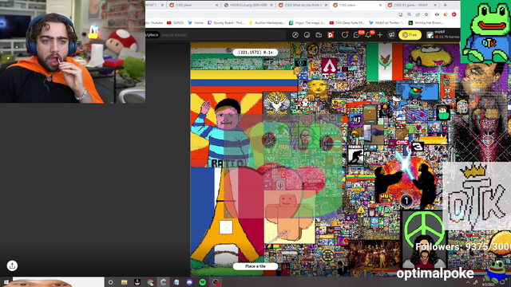
Task: Open the THX Deep Note bookmark
Action: 347,23
